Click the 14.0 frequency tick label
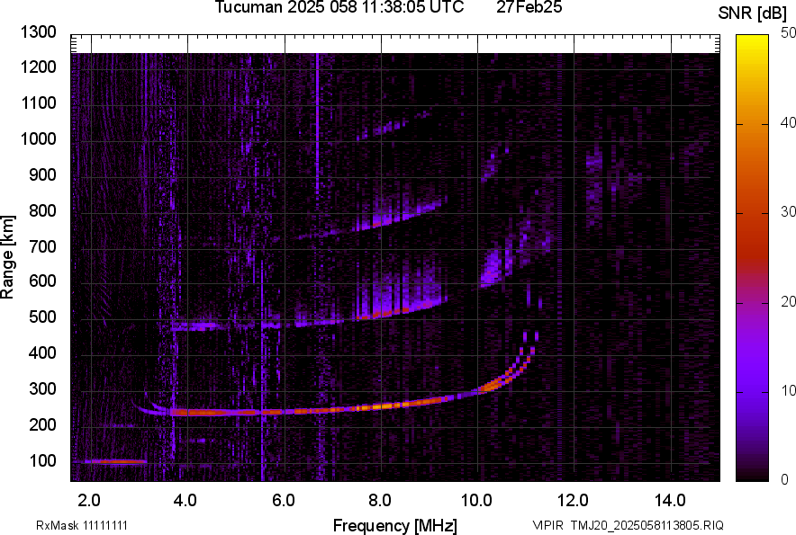The width and height of the screenshot is (796, 535). click(670, 500)
